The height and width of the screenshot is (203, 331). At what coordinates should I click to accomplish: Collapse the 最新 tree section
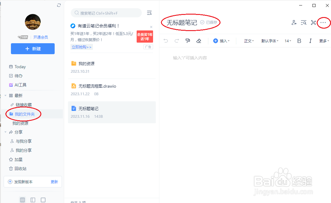5,96
